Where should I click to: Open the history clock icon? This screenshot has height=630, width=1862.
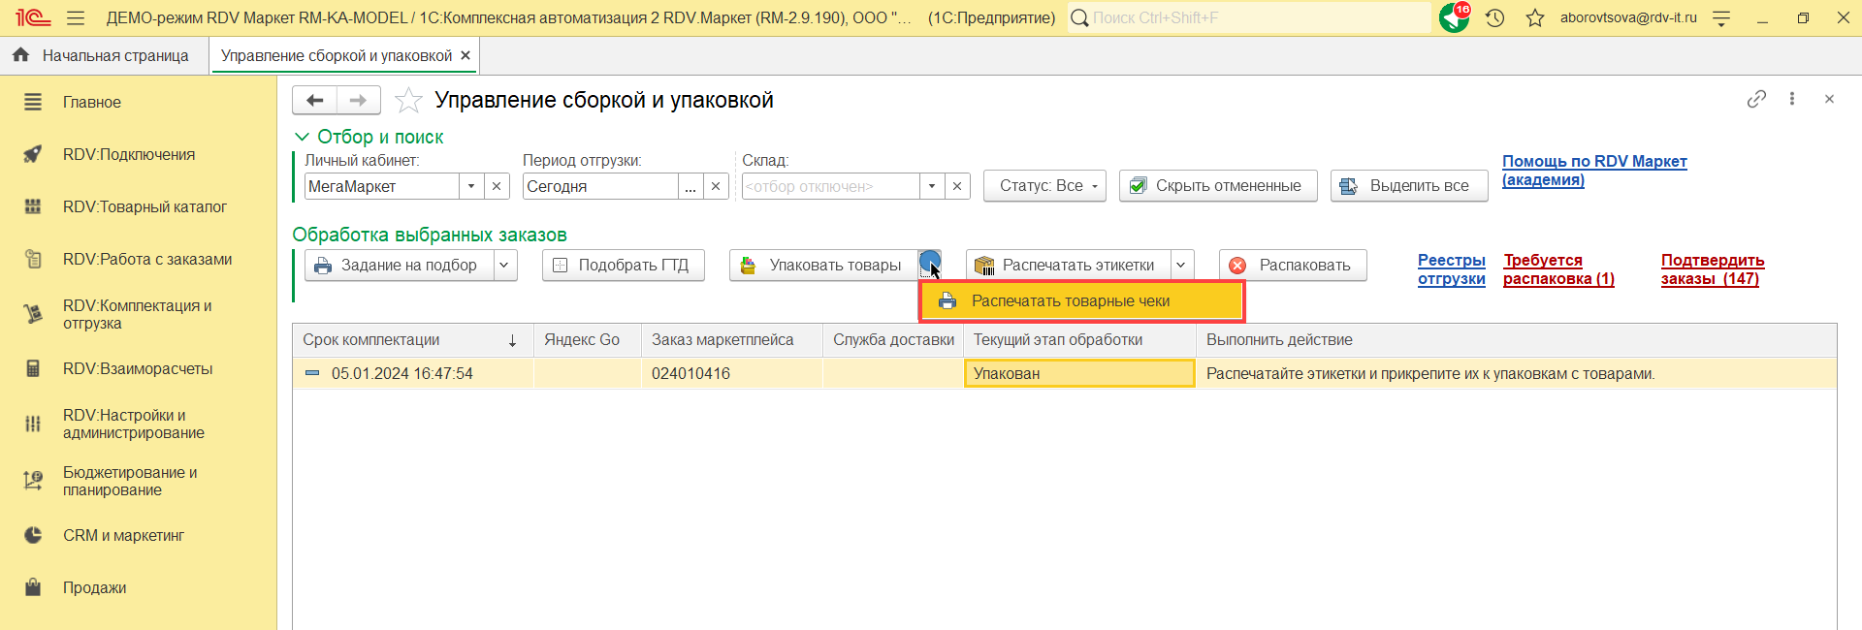[1494, 17]
